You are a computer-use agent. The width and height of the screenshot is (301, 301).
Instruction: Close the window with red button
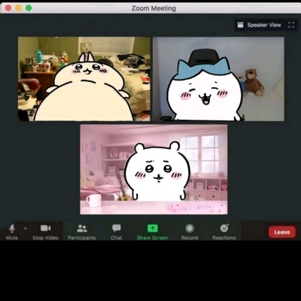coord(8,8)
